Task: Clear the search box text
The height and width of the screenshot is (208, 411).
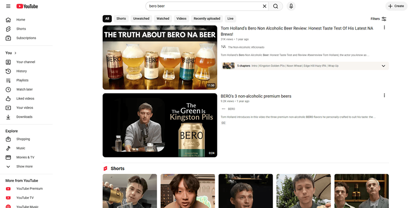Action: 264,6
